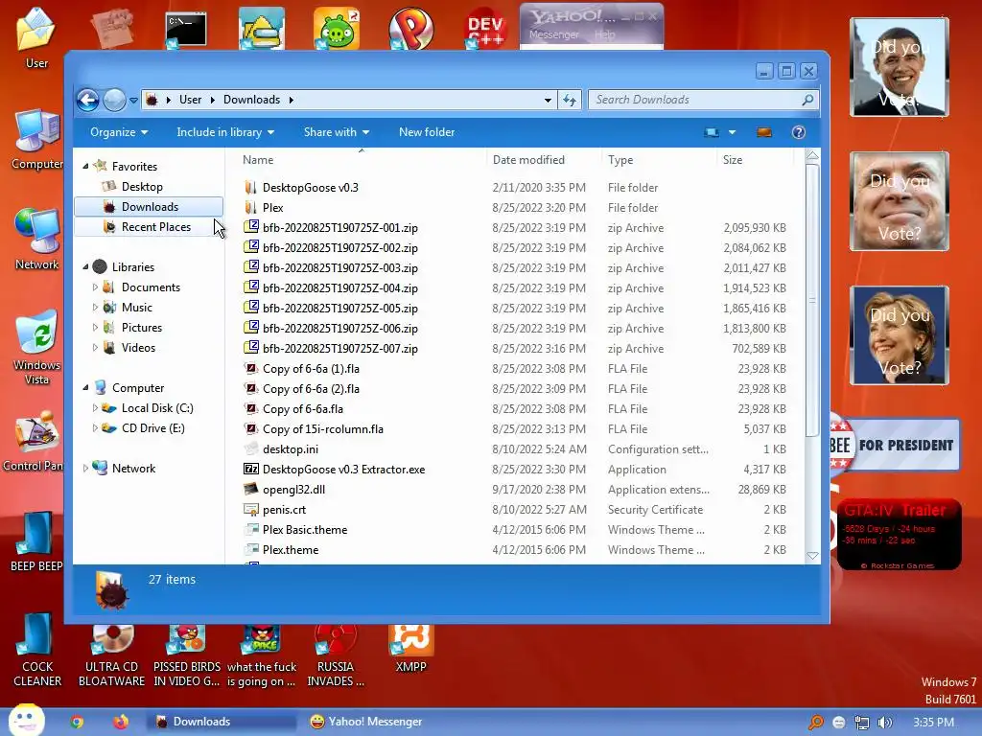The height and width of the screenshot is (736, 982).
Task: Select Copy of 15i-rcolumn.fla
Action: [x=322, y=429]
